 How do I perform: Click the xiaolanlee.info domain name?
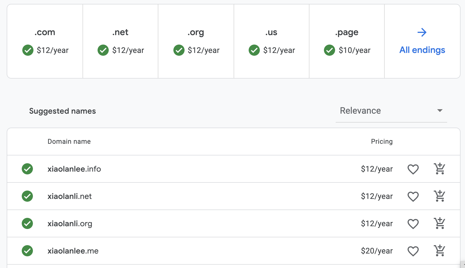click(x=74, y=169)
